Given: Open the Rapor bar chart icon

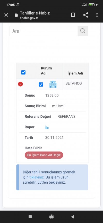Looking at the screenshot, I should click(47, 127).
